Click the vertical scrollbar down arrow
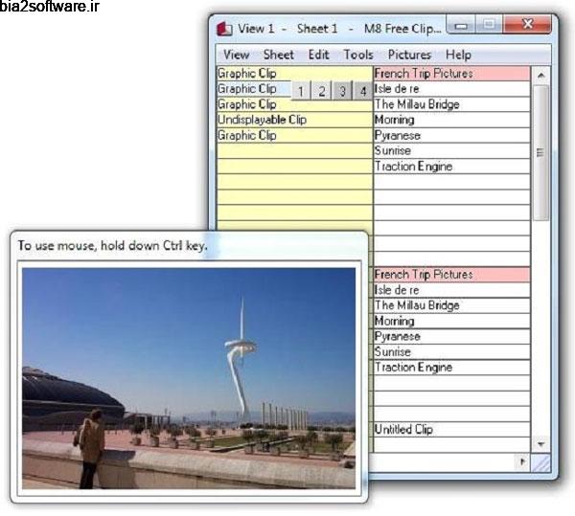The image size is (575, 516). click(x=540, y=444)
